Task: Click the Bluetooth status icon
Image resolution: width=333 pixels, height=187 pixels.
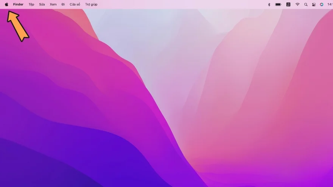Action: 269,5
